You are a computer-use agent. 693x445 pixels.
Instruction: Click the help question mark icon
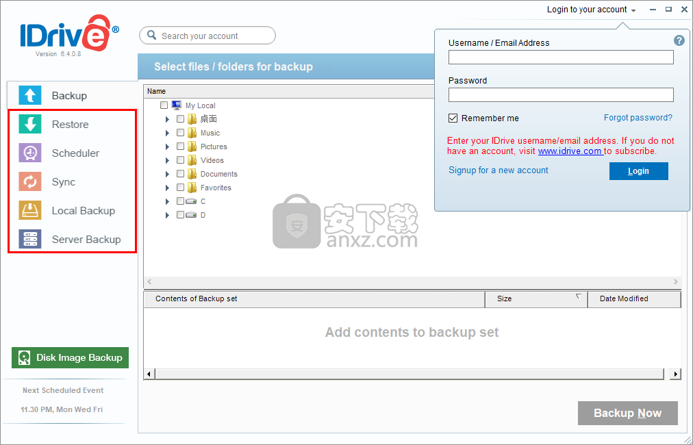point(679,40)
